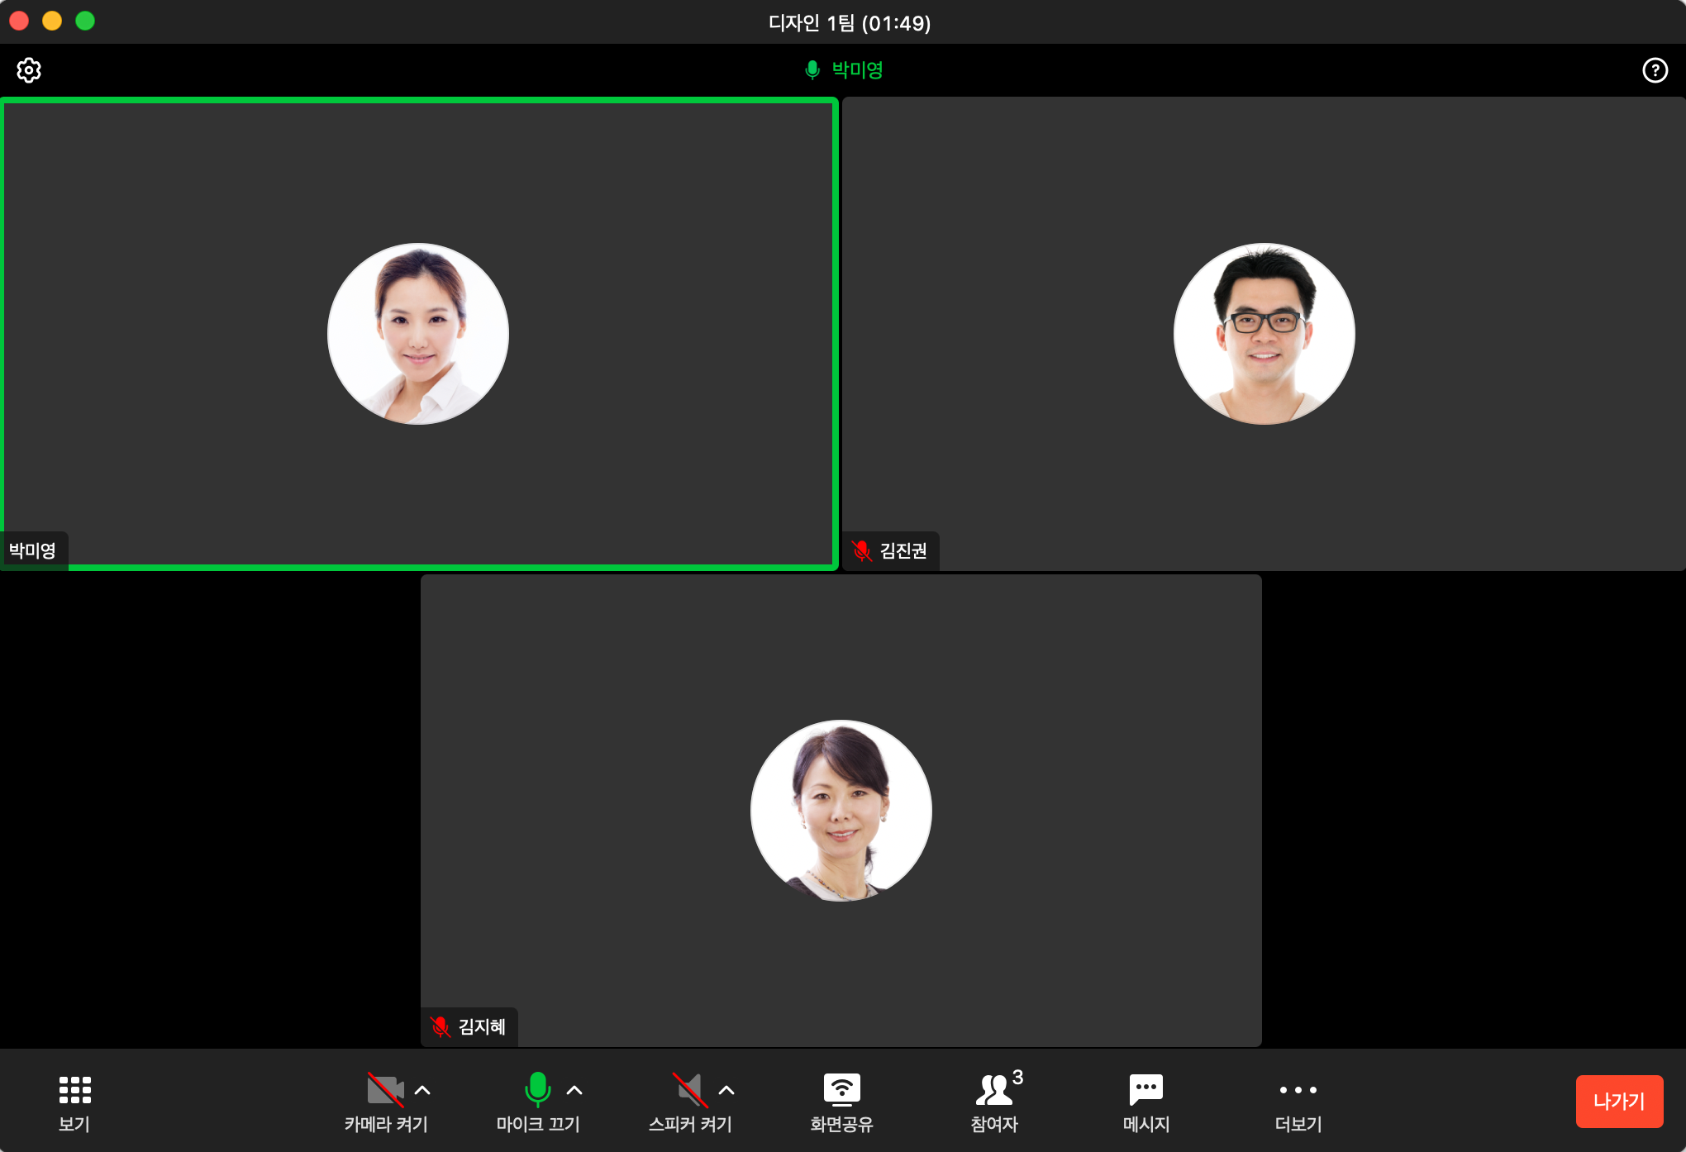Image resolution: width=1686 pixels, height=1152 pixels.
Task: Turn on the camera with 카메라 켜기
Action: [385, 1090]
